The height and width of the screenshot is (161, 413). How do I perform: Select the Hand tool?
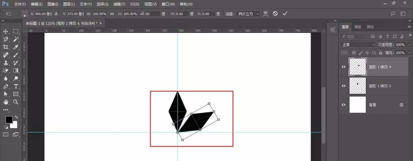(x=5, y=102)
